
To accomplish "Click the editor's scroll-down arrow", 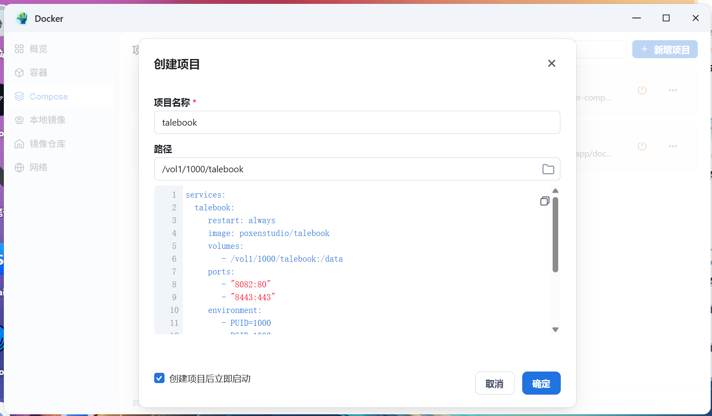I will 556,330.
